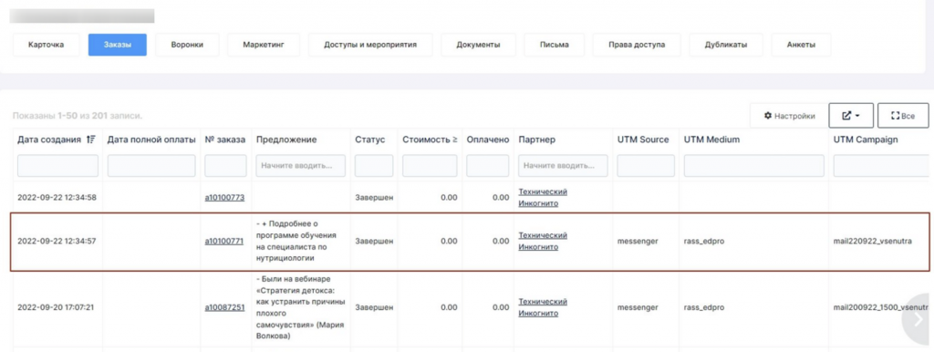The image size is (934, 352).
Task: Click the UTM Source column header
Action: point(643,140)
